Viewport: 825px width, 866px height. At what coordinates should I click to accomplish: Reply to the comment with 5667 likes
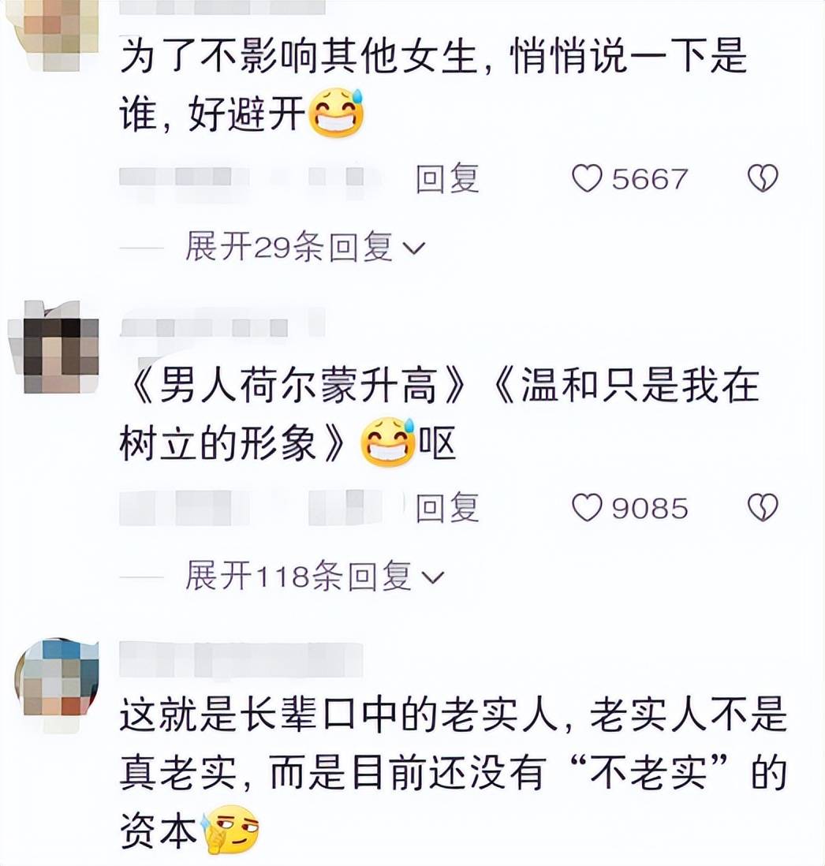click(x=447, y=179)
